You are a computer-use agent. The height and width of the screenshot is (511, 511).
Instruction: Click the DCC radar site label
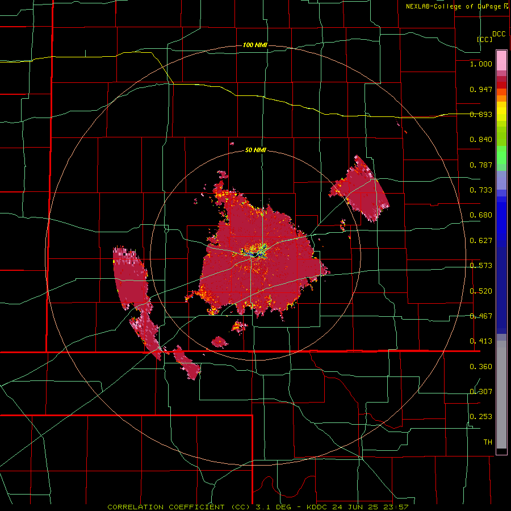[499, 34]
